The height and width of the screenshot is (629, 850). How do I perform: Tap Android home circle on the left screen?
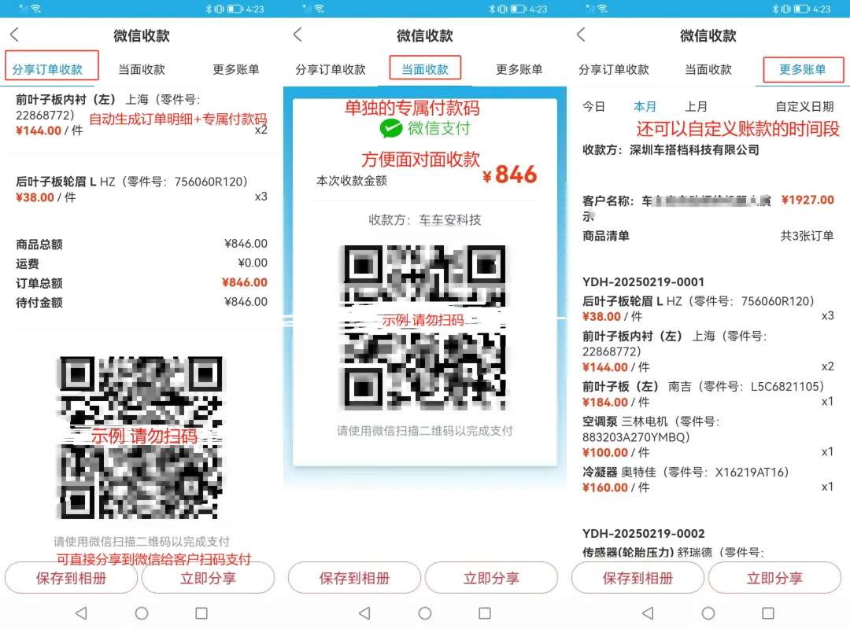tap(142, 613)
